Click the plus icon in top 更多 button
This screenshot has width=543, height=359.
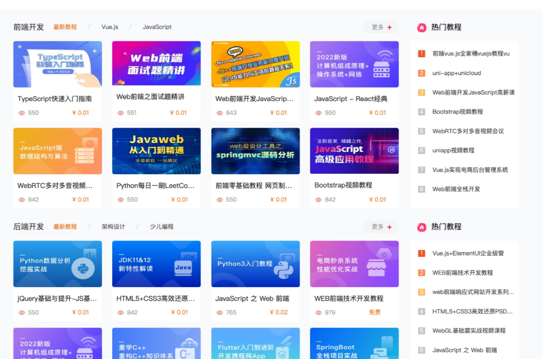(x=389, y=27)
